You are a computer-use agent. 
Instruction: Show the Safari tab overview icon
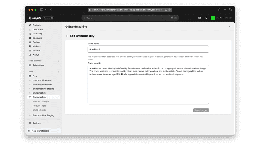(x=230, y=10)
